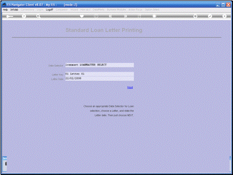Follow the Next link
The width and height of the screenshot is (233, 175).
tap(130, 87)
